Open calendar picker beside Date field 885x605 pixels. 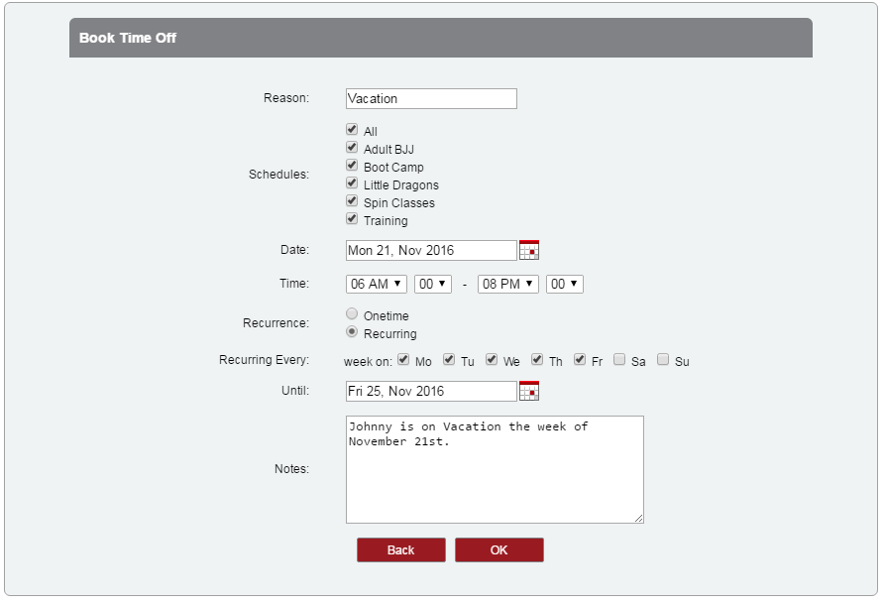529,250
